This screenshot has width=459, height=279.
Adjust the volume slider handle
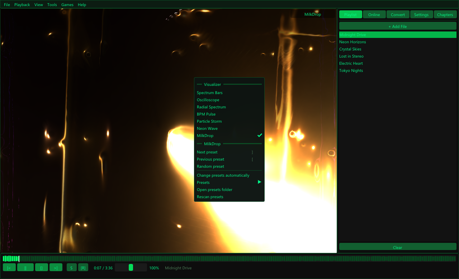pos(131,268)
